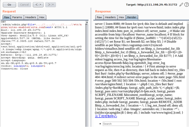Click the Response panel heading
The height and width of the screenshot is (128, 189).
103,11
